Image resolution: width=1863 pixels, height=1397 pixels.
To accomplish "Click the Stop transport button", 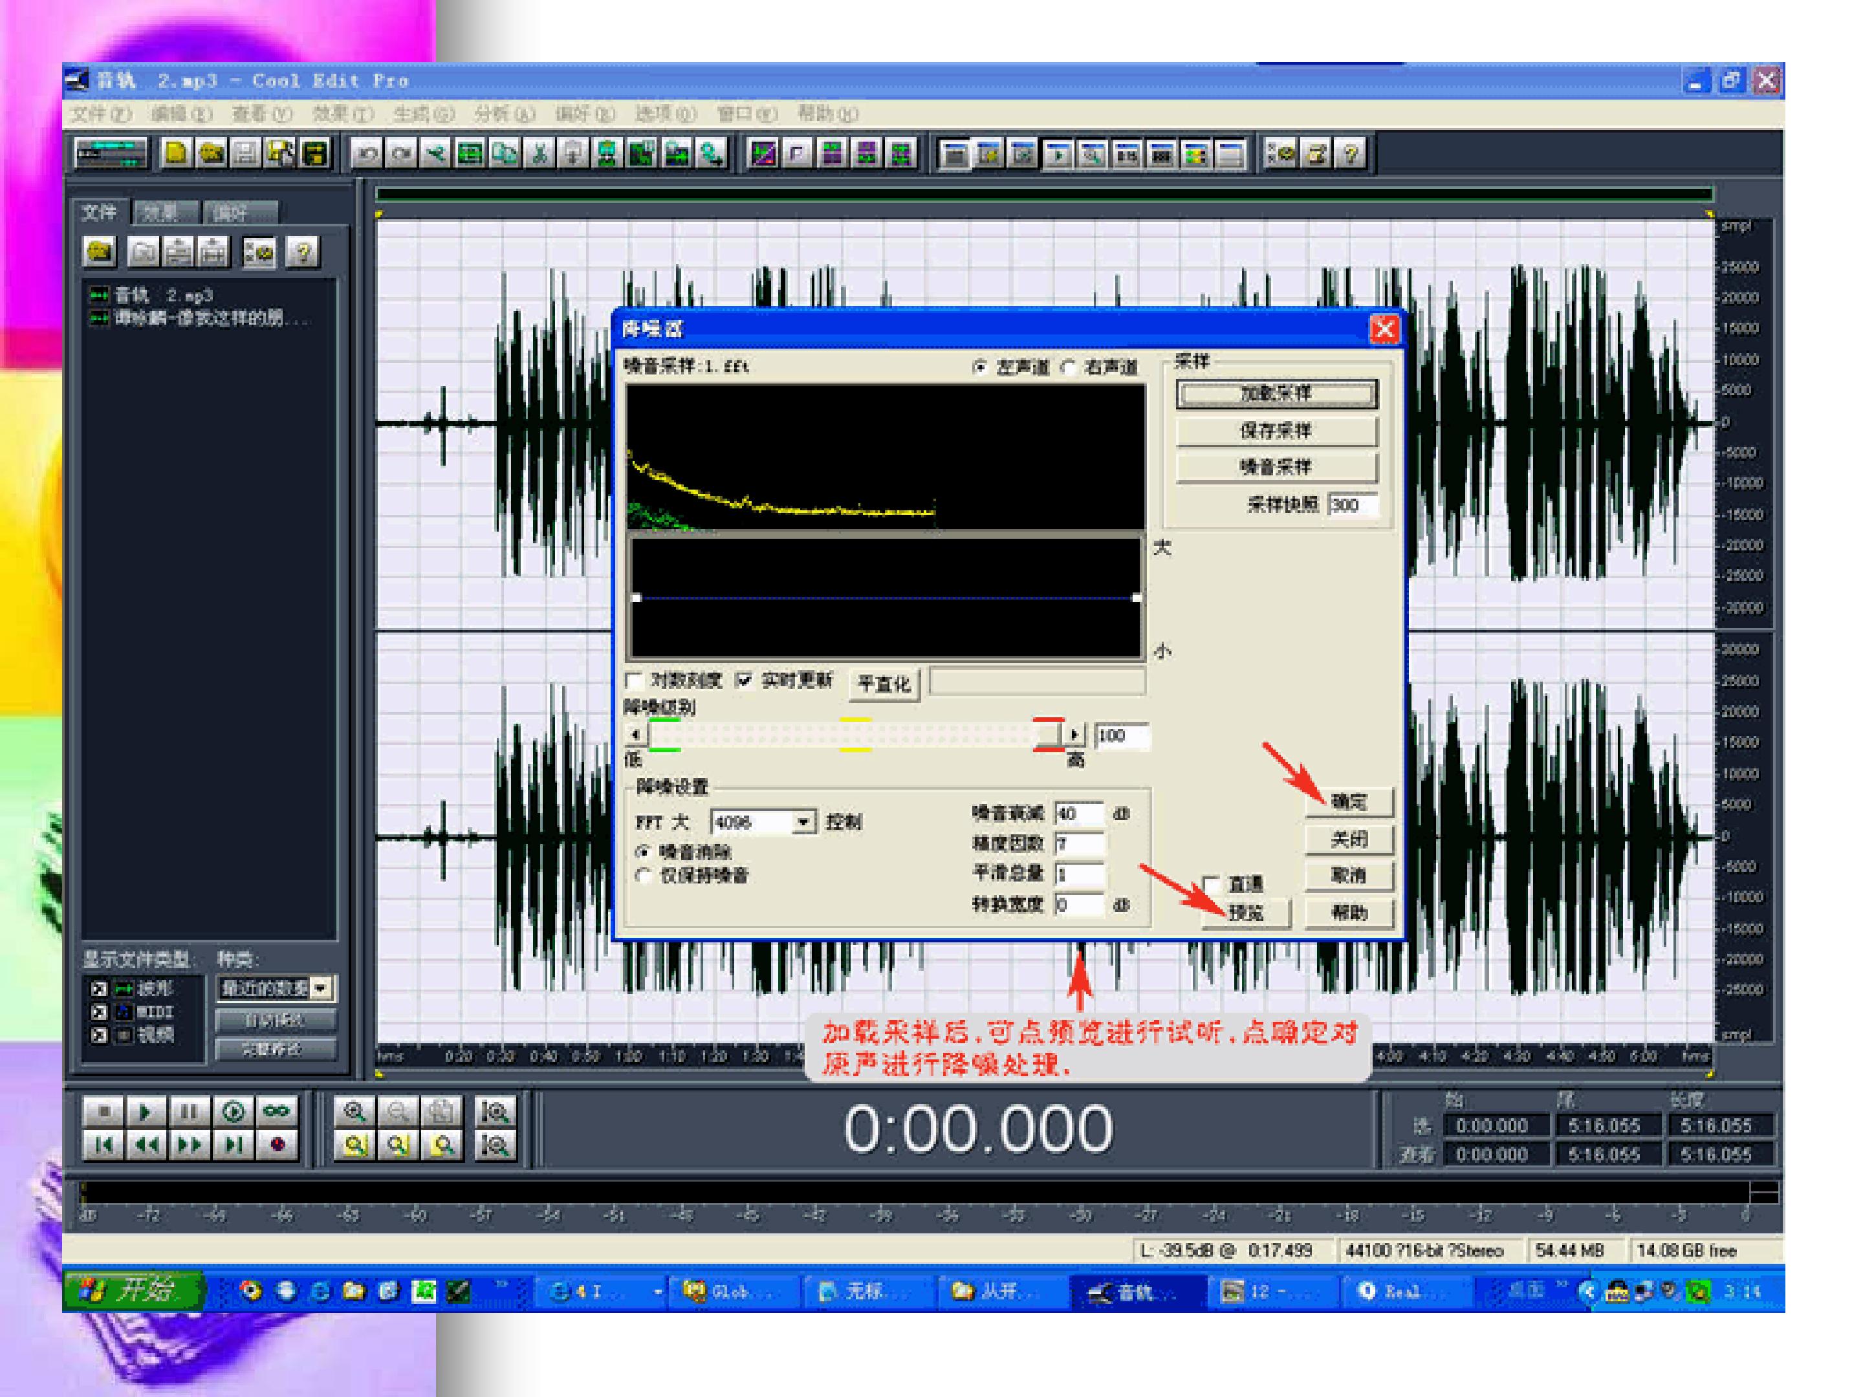I will coord(103,1112).
